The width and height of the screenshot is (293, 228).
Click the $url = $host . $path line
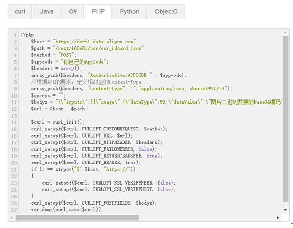point(59,109)
